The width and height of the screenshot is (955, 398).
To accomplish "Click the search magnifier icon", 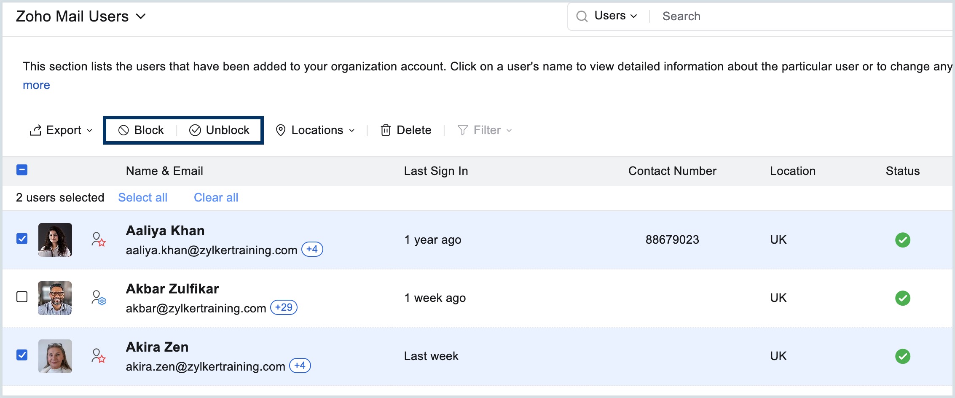I will [582, 16].
